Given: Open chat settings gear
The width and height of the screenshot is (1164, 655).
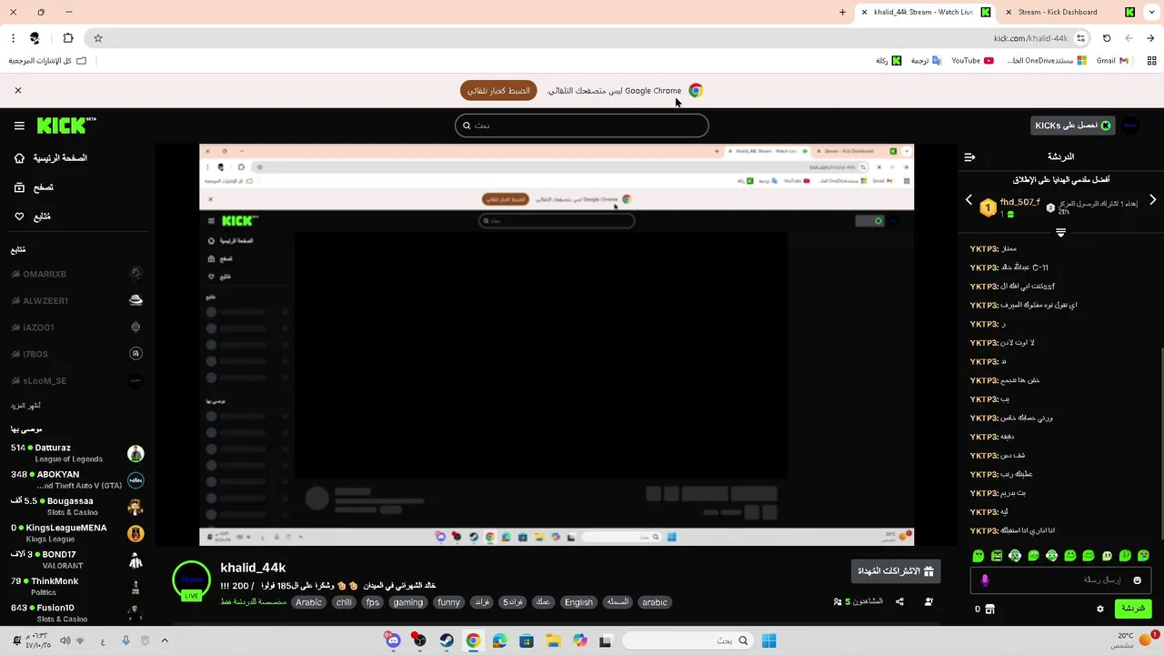Looking at the screenshot, I should (1100, 609).
